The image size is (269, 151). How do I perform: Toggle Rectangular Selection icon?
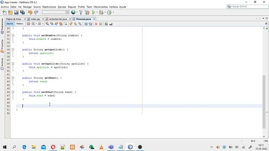click(65, 24)
